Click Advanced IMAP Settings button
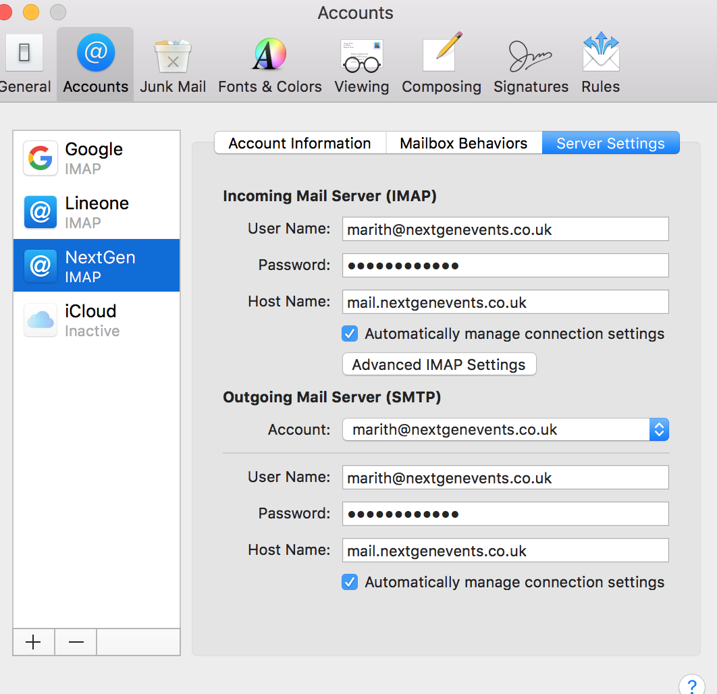 (439, 365)
